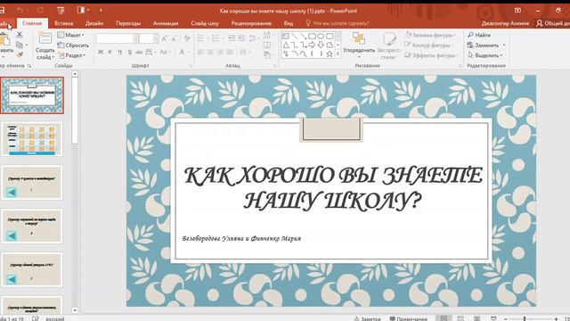Image resolution: width=570 pixels, height=321 pixels.
Task: Click the Найти find button
Action: point(479,35)
